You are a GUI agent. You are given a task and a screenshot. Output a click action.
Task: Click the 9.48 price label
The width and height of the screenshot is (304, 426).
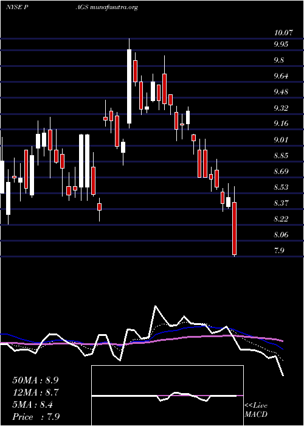(281, 92)
